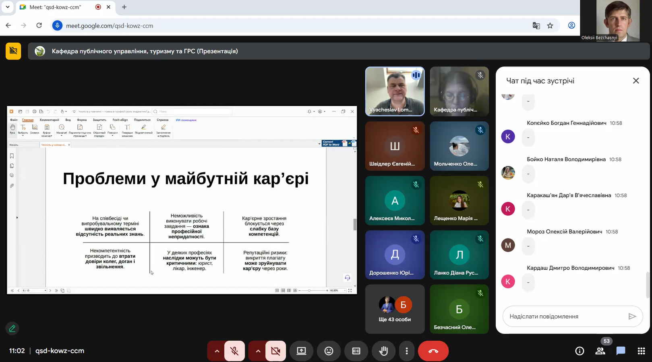Expand the microphone audio settings arrow
Screen dimensions: 652x362
pos(217,351)
